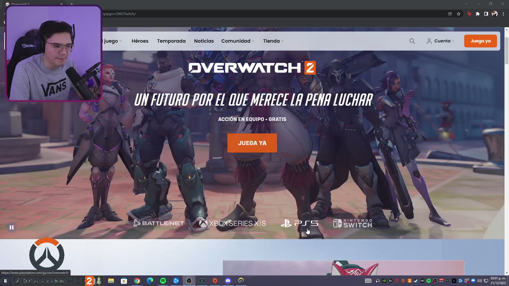Click the pink thumbnail image below hero
Screen dimensions: 509x286
(343, 268)
